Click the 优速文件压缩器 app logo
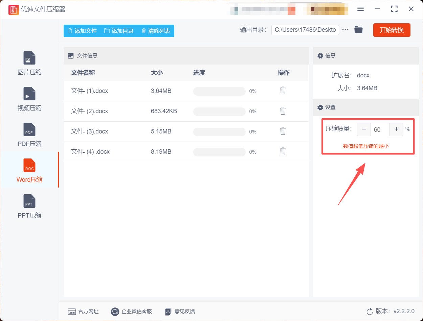This screenshot has width=423, height=321. tap(14, 9)
